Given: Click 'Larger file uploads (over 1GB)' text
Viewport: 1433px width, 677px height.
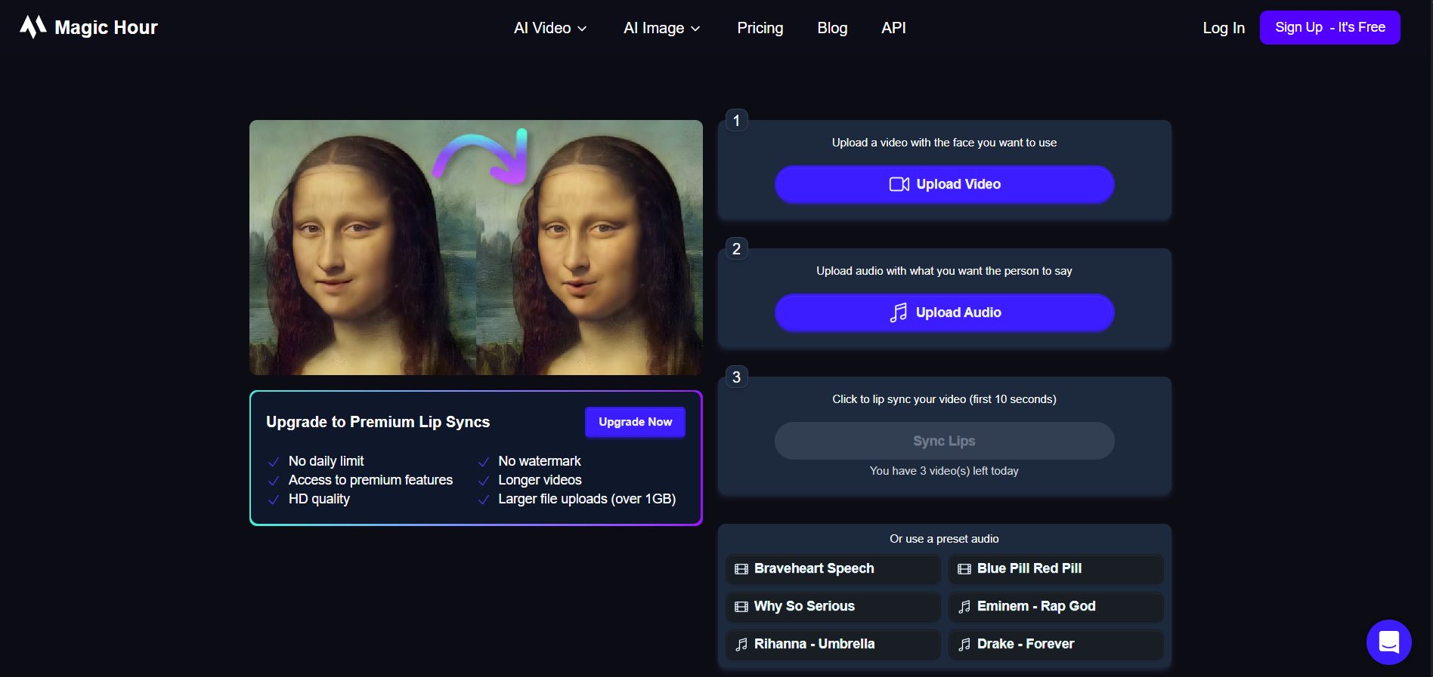Looking at the screenshot, I should (587, 499).
